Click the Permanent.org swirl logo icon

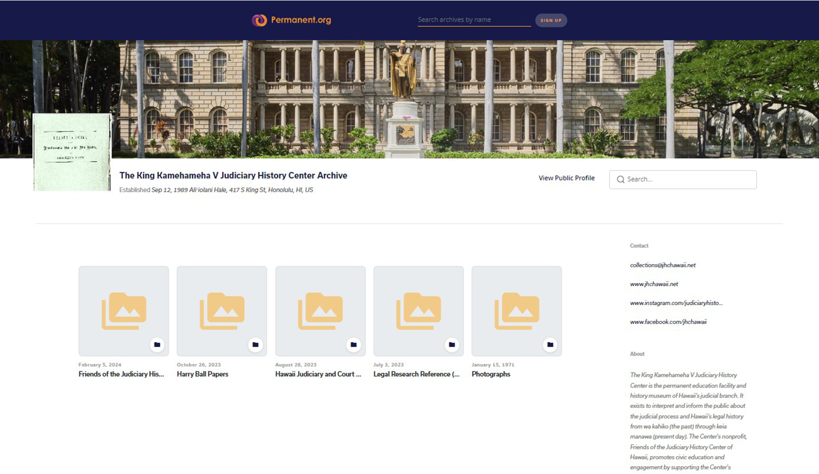[x=259, y=20]
